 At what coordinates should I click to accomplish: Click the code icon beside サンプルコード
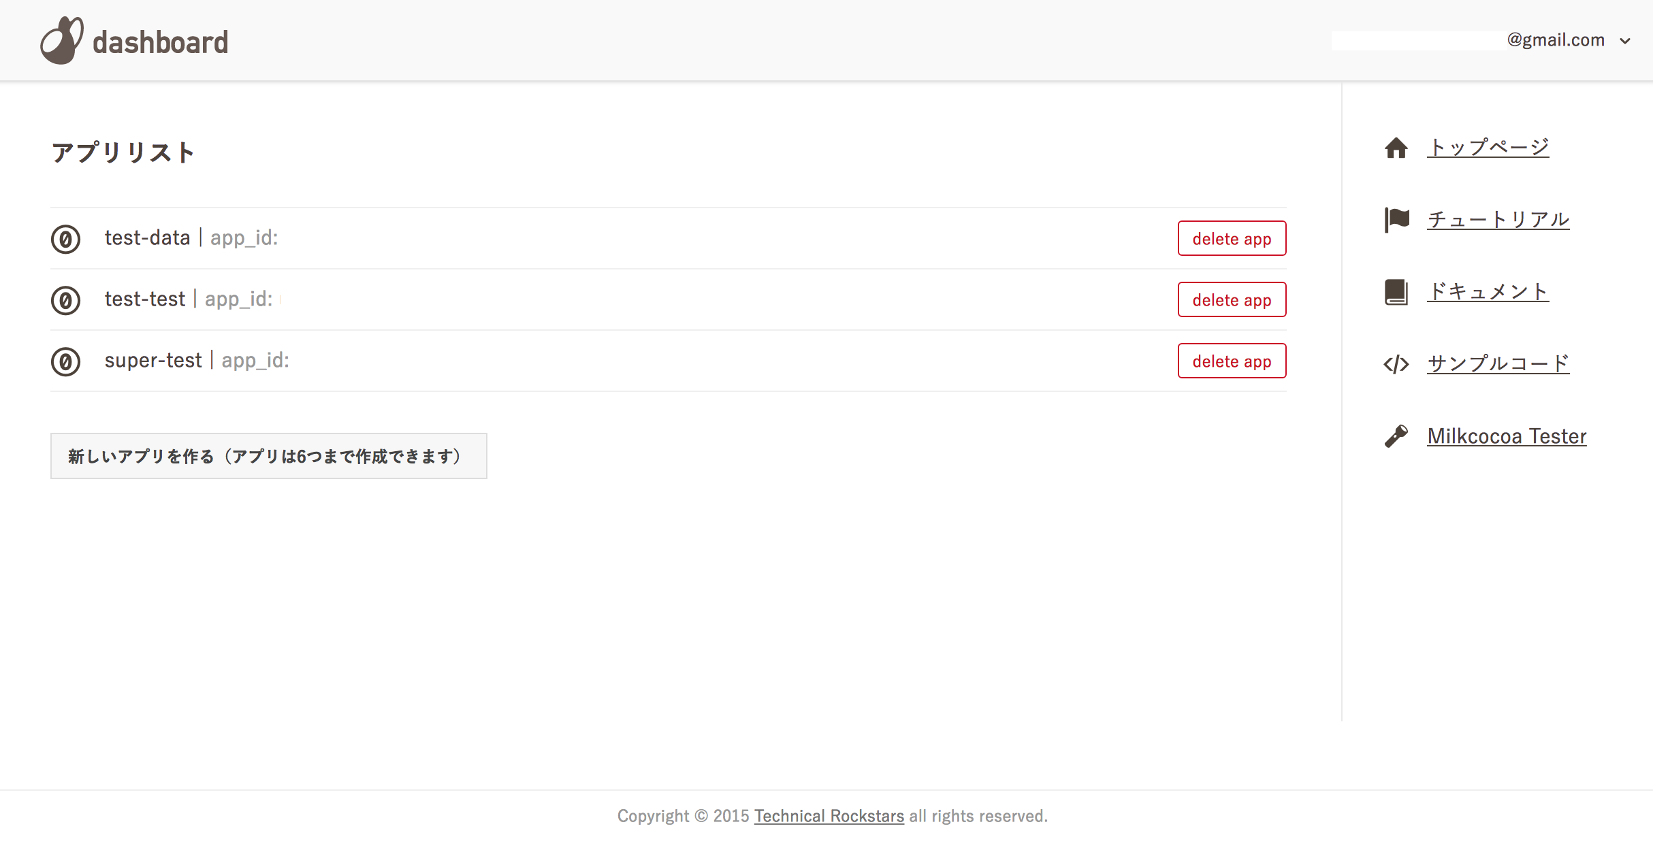[1396, 364]
